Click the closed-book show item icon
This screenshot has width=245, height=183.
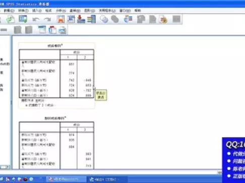(18, 30)
